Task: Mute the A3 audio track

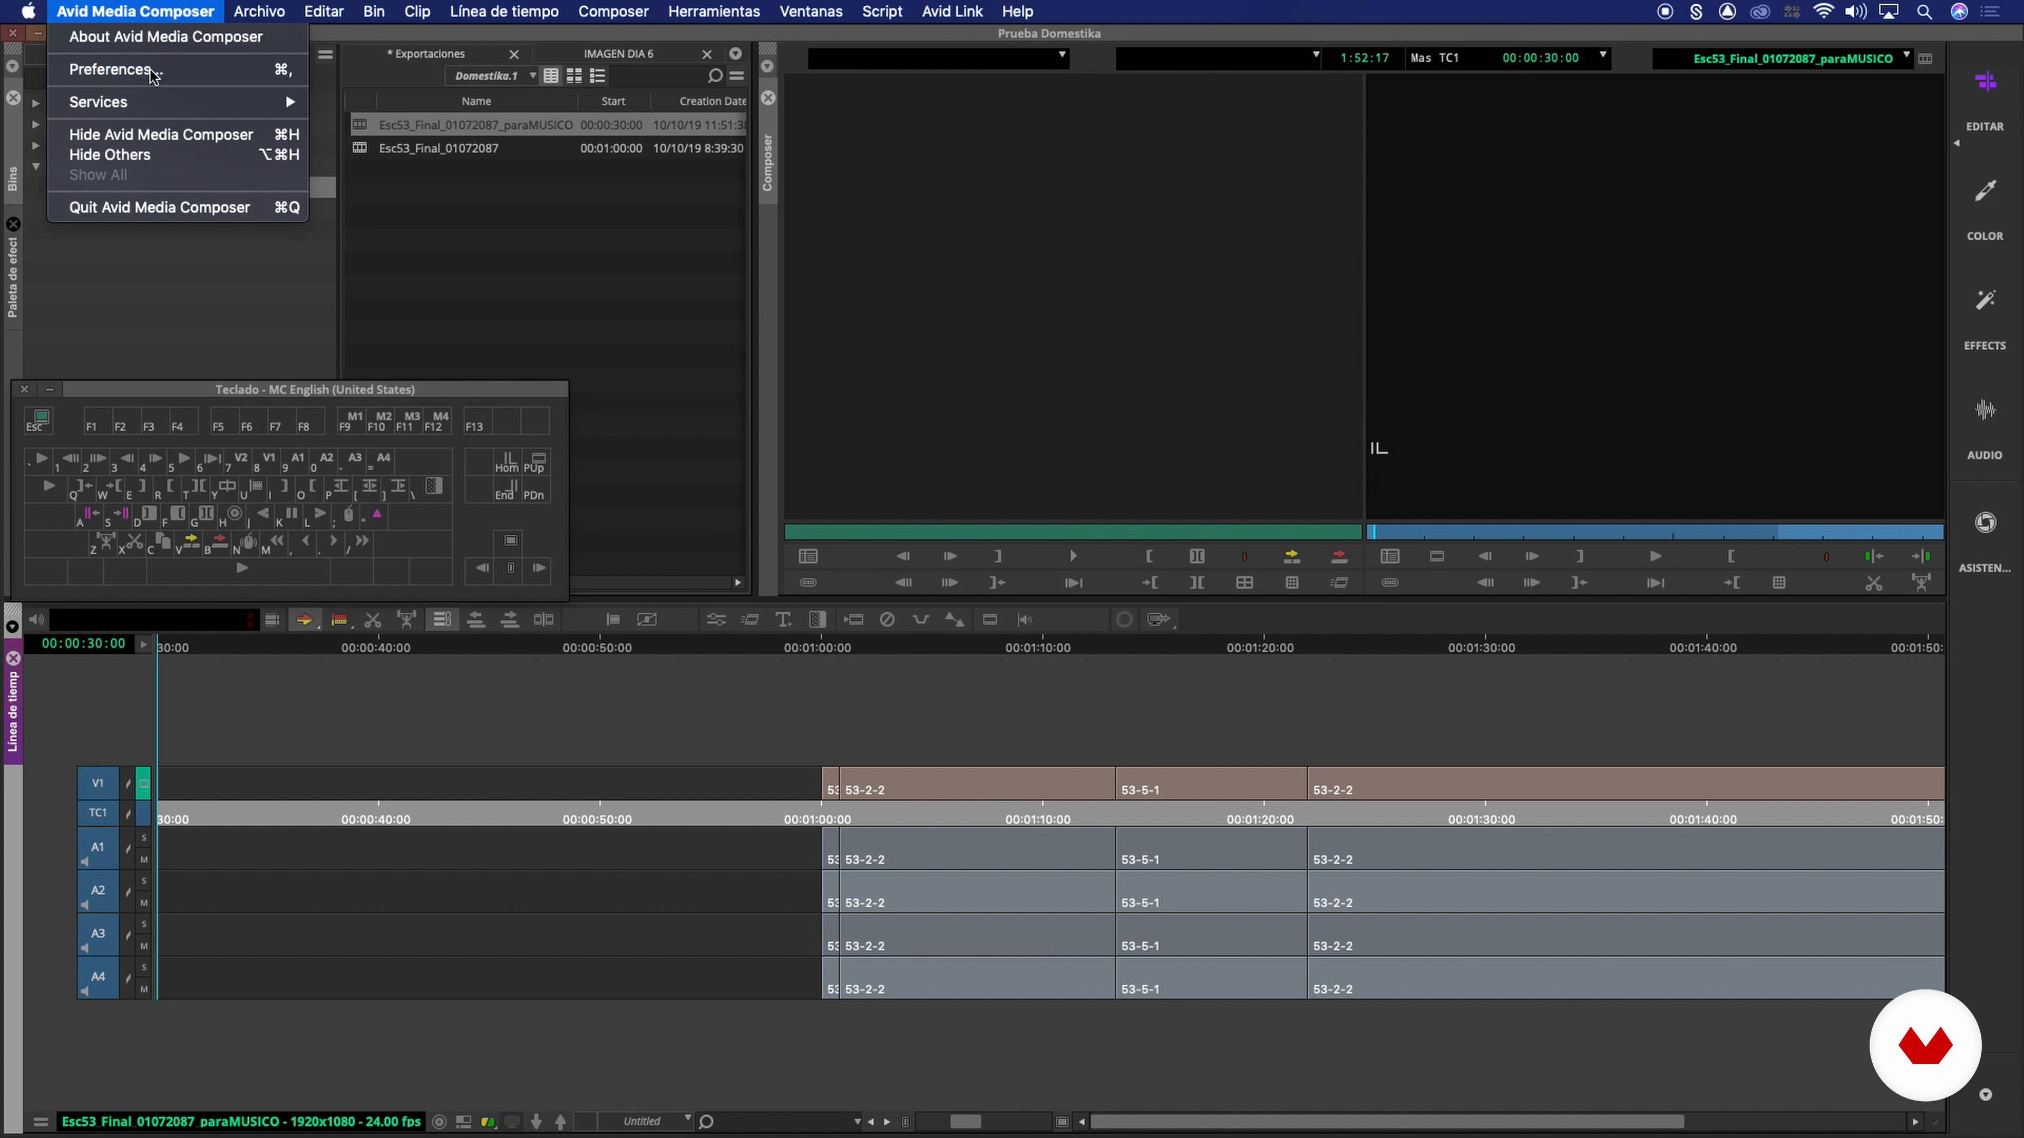Action: coord(144,946)
